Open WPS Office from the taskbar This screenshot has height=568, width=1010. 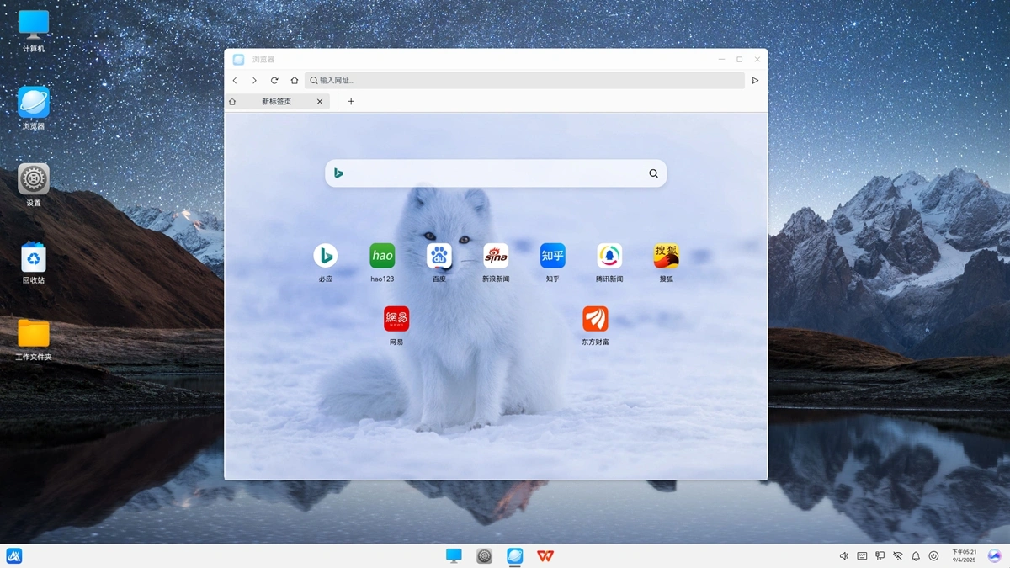[545, 555]
